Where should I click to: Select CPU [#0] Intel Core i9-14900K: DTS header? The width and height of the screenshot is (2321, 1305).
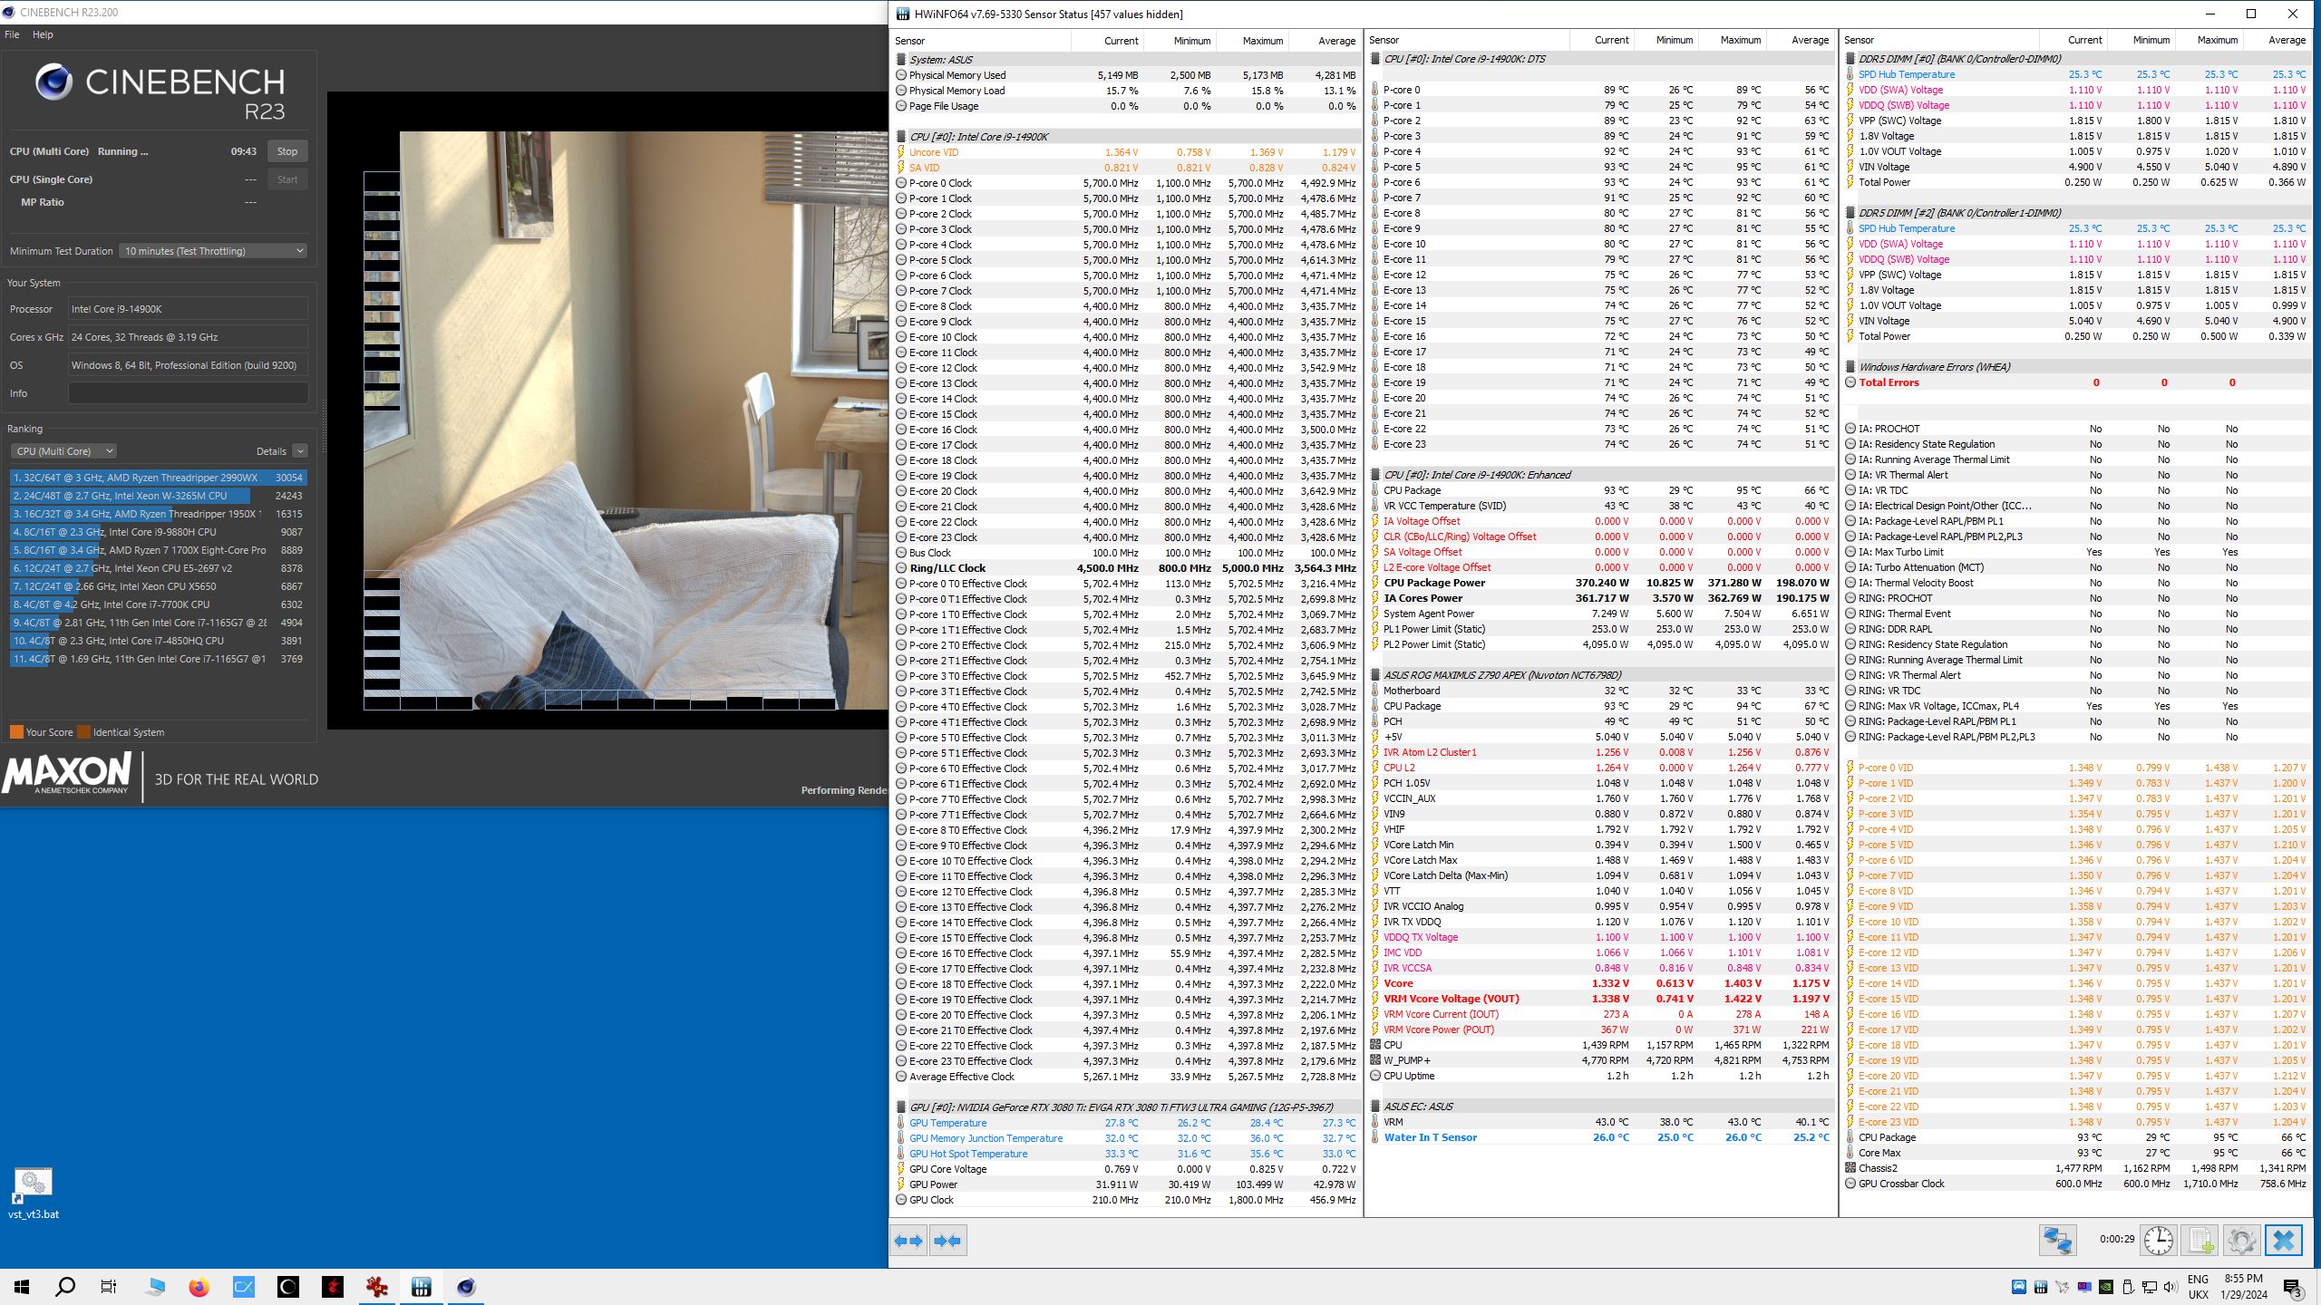pyautogui.click(x=1601, y=59)
